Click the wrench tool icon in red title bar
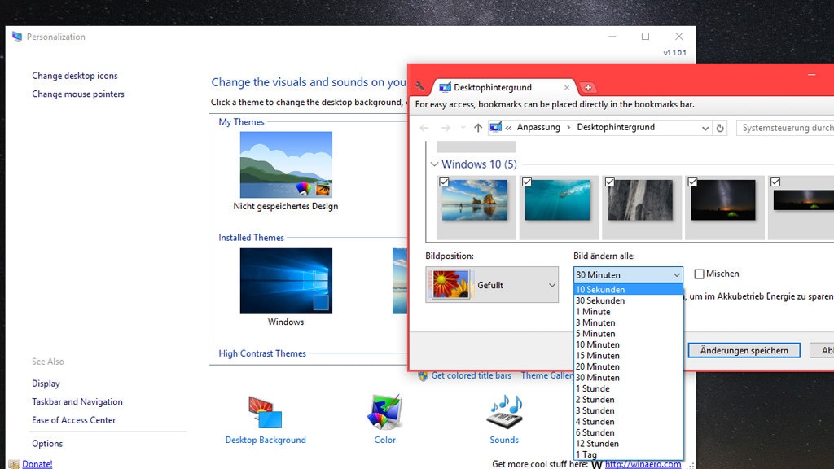 click(x=421, y=85)
